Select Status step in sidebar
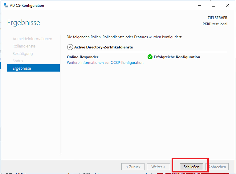236x174 pixels. coord(18,61)
